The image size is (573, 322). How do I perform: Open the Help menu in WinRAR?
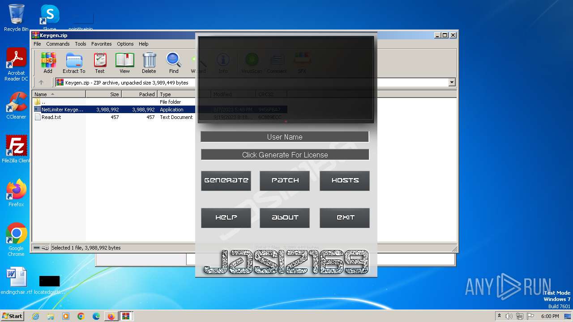(x=144, y=44)
